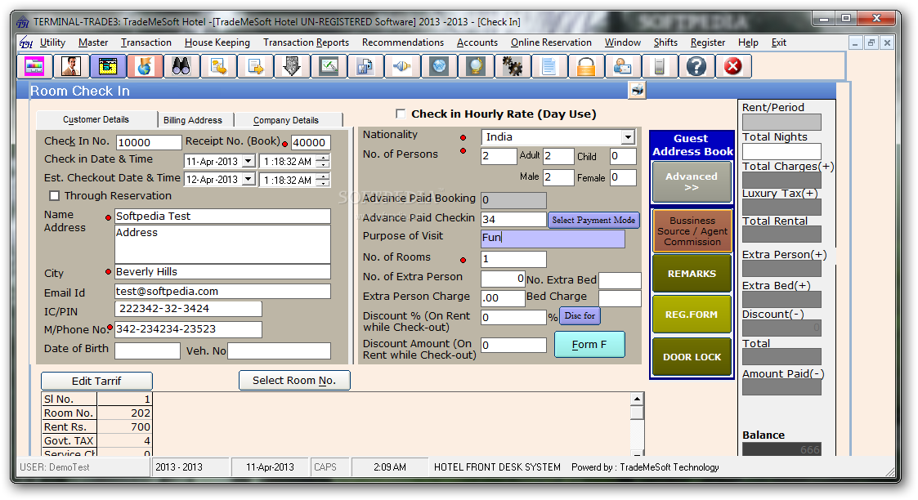Click the man portrait toolbar icon
Viewport: 918px width, 500px height.
[x=71, y=67]
